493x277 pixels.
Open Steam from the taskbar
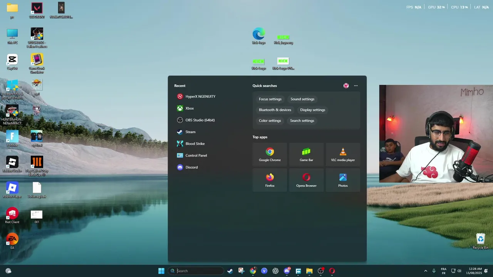click(x=230, y=271)
